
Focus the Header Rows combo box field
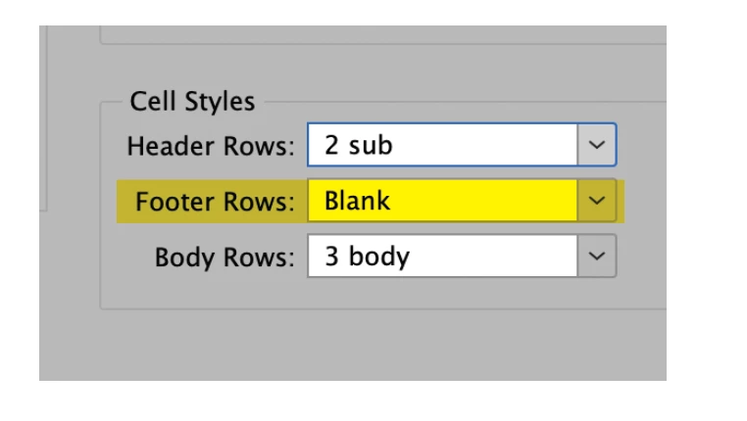[x=446, y=147]
